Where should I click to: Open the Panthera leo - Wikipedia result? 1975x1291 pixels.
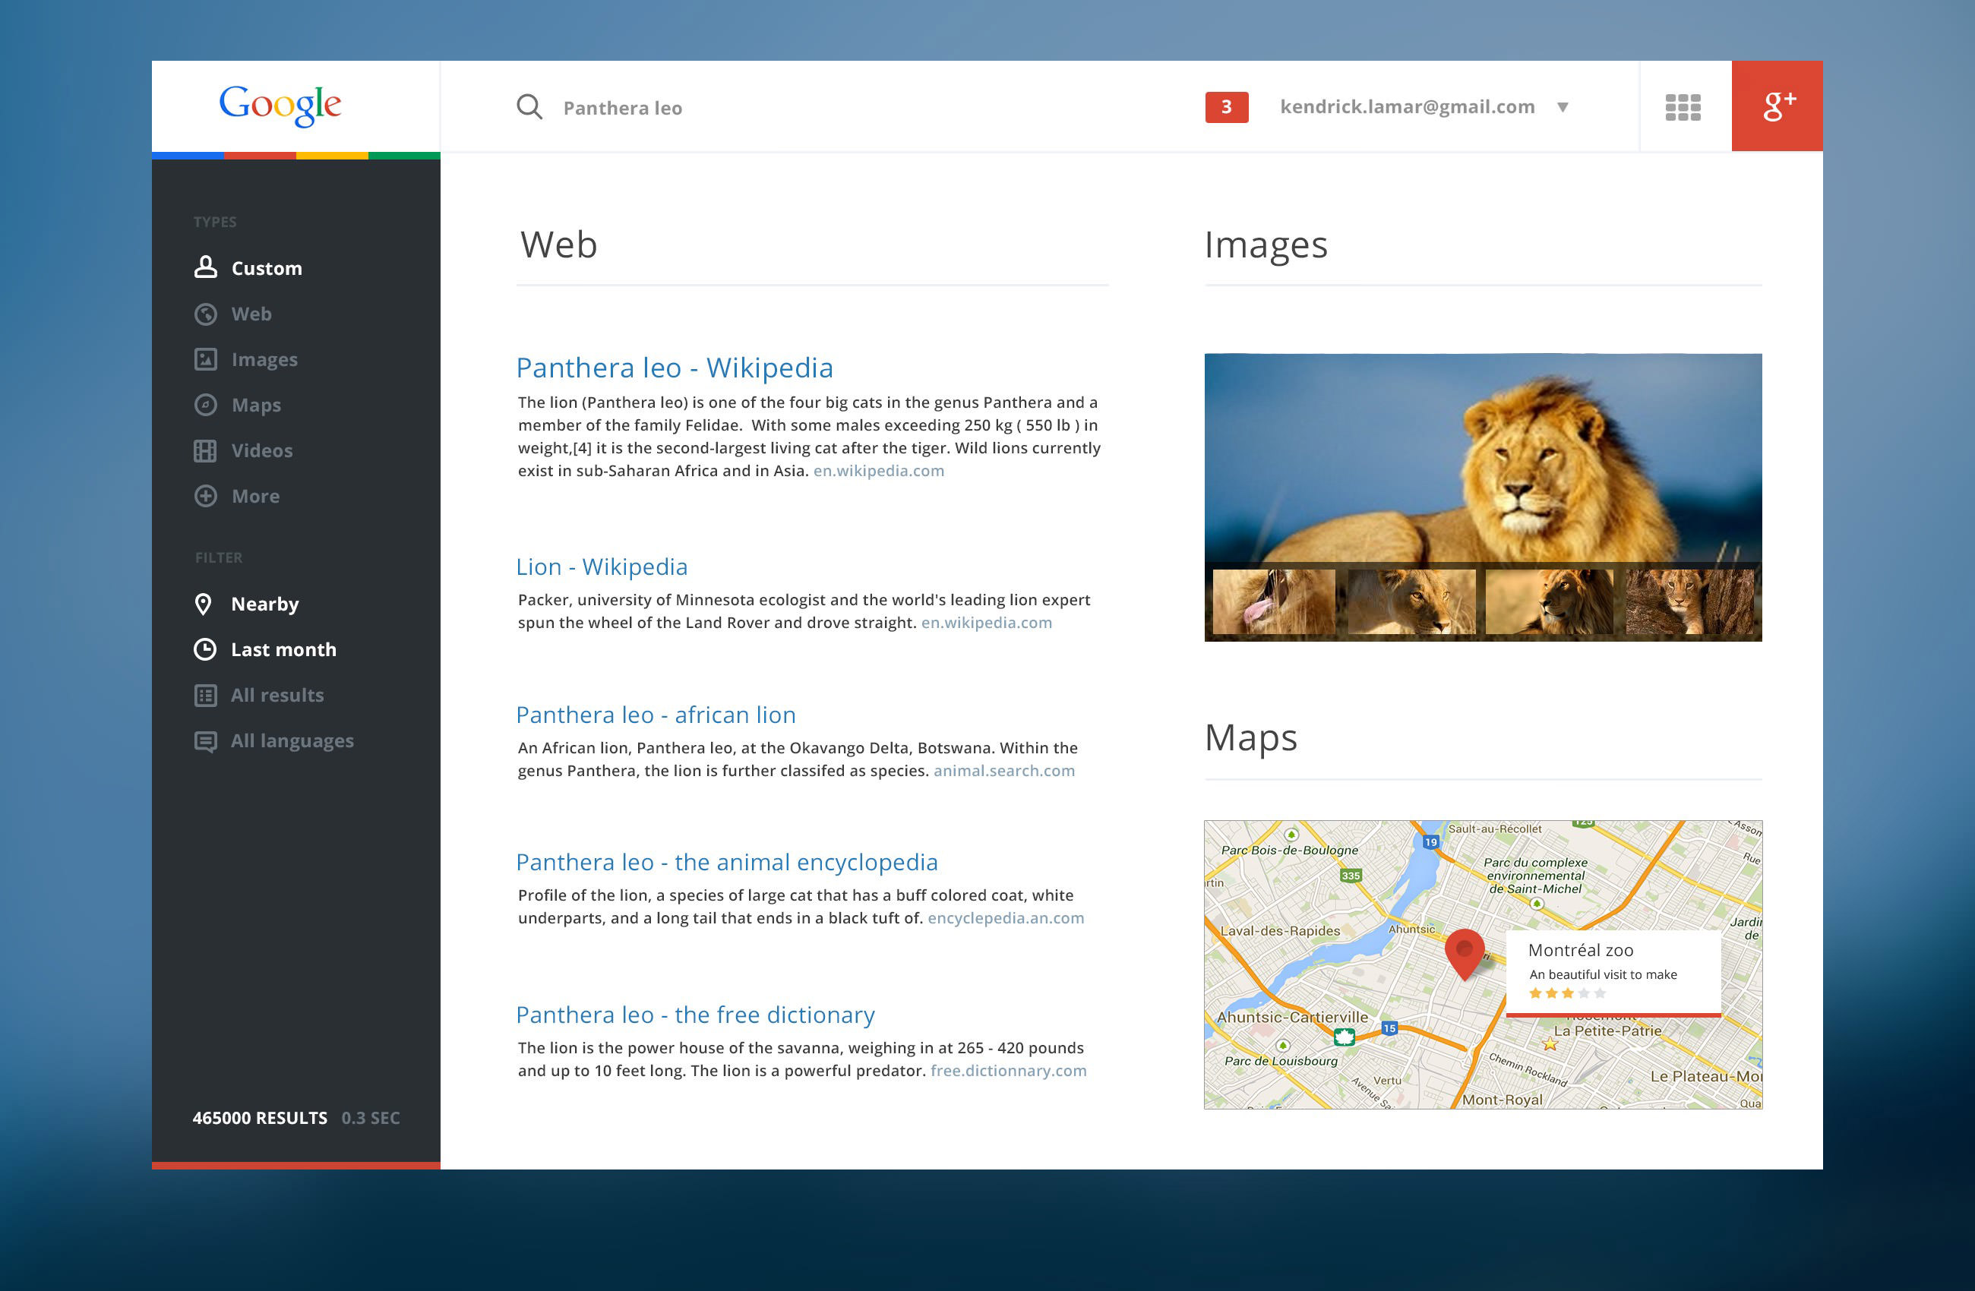click(x=675, y=368)
